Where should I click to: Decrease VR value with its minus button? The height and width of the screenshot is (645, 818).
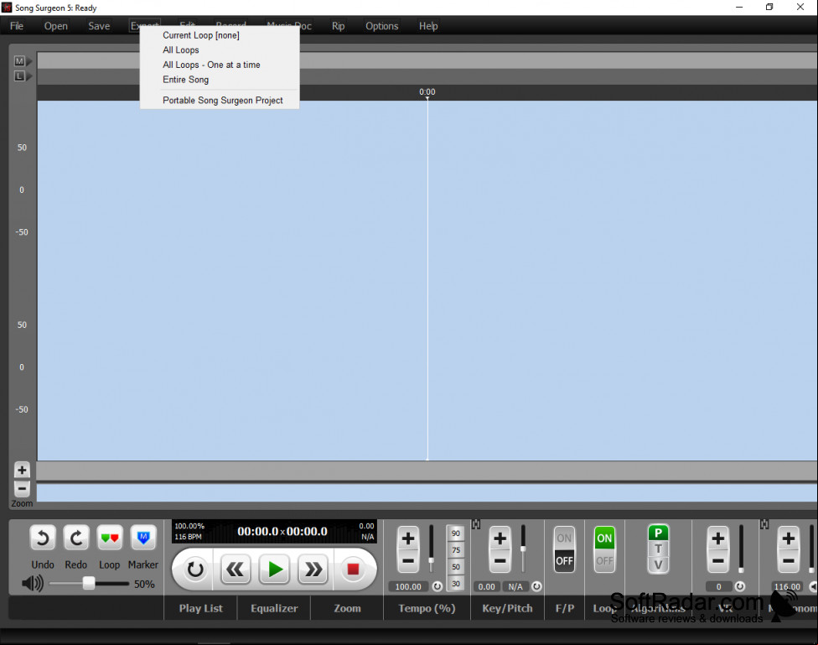717,561
